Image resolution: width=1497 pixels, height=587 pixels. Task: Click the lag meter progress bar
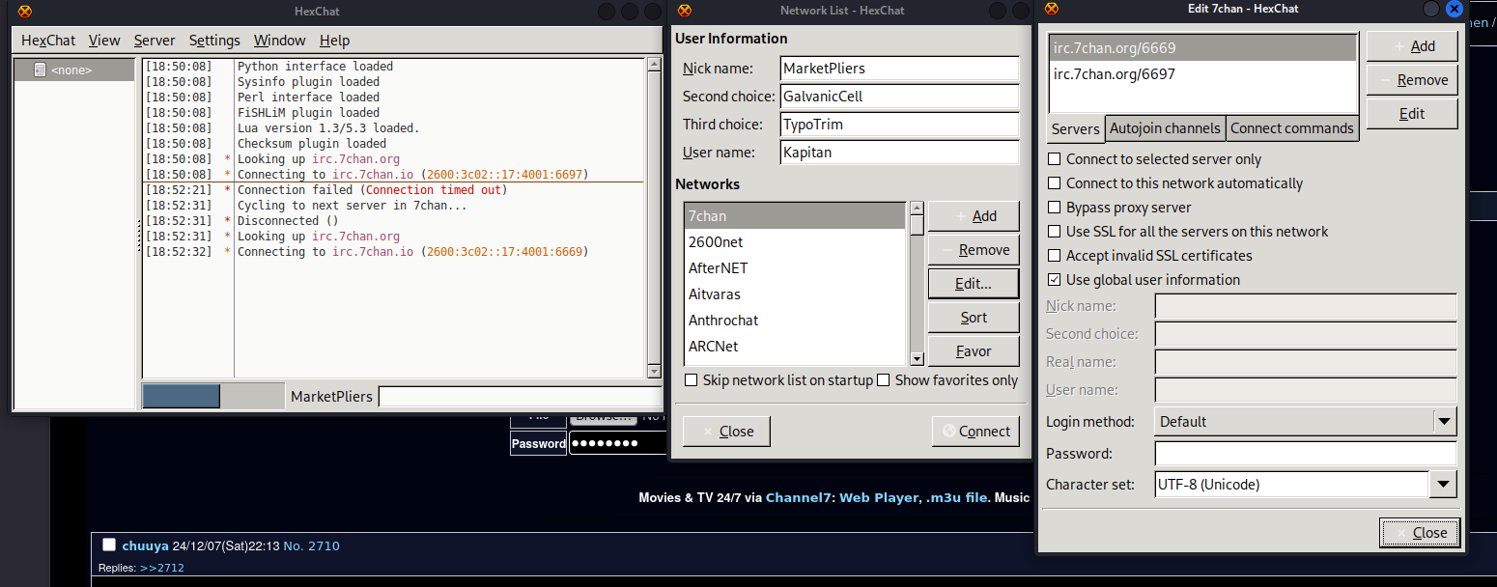182,396
